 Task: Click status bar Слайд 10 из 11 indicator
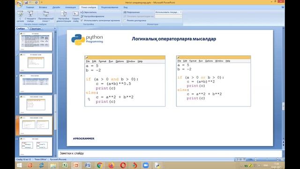(23, 160)
